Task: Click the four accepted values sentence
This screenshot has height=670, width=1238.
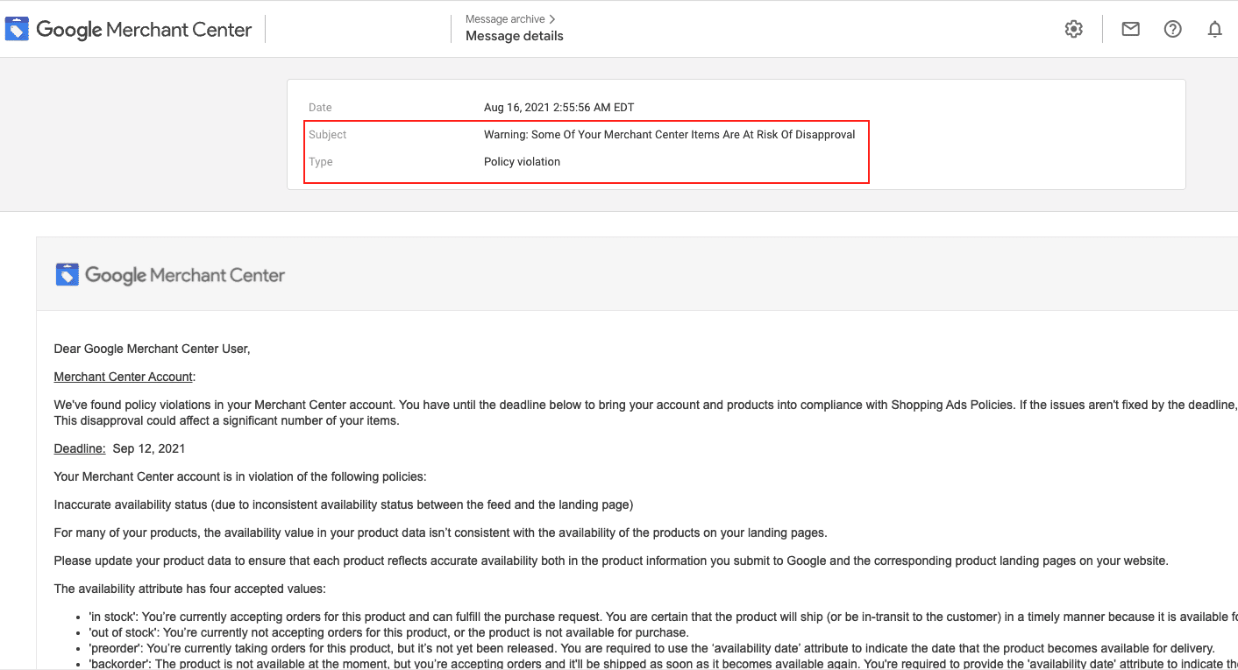Action: [x=190, y=589]
